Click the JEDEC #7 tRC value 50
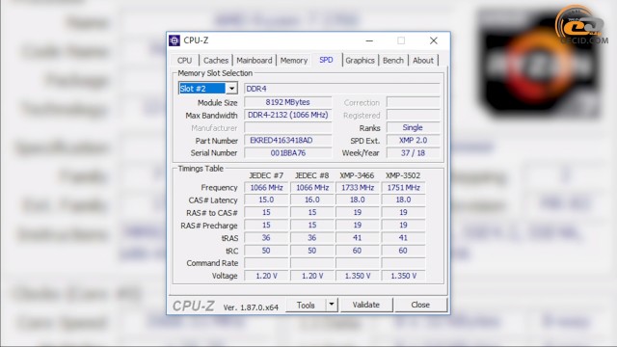 coord(266,251)
